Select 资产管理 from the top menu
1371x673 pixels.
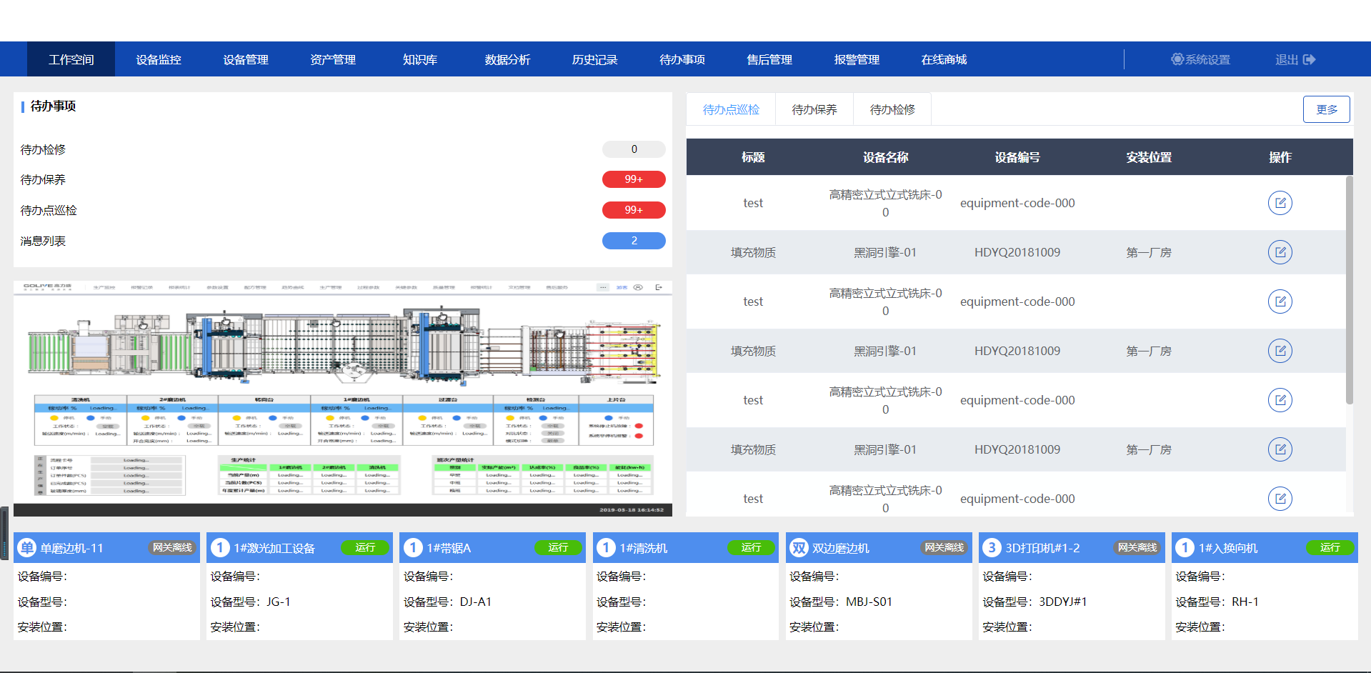[x=333, y=59]
